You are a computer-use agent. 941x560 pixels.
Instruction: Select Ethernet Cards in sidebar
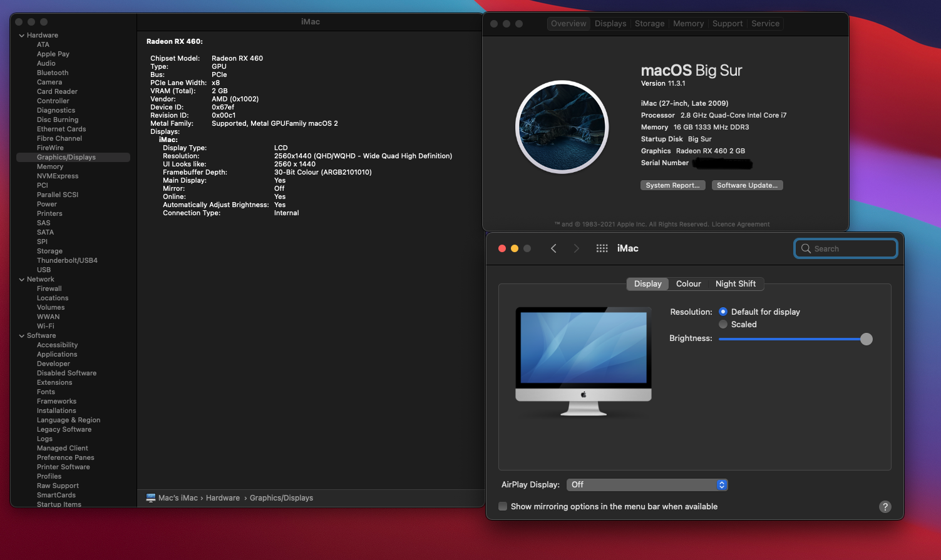tap(61, 130)
